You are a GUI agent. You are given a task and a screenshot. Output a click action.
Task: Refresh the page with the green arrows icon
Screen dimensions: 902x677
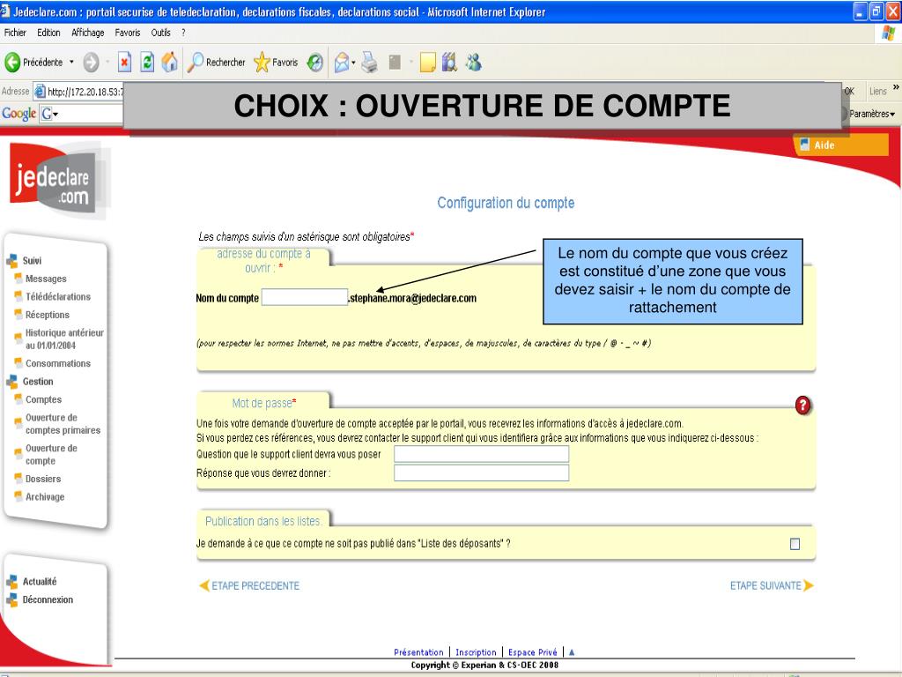coord(147,63)
